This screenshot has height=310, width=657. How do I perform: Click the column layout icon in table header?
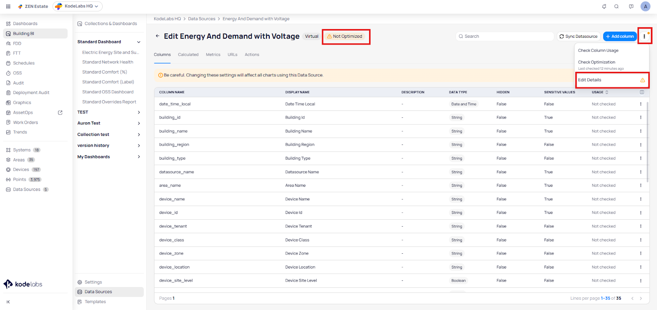click(x=642, y=92)
